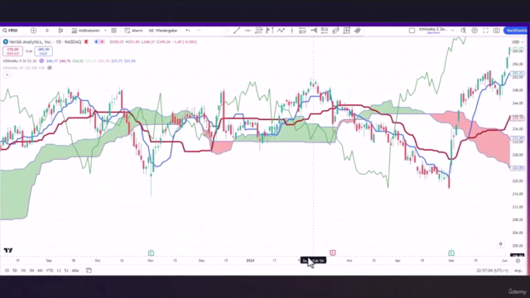Open the Indikatoren dialog
530x298 pixels.
(86, 31)
